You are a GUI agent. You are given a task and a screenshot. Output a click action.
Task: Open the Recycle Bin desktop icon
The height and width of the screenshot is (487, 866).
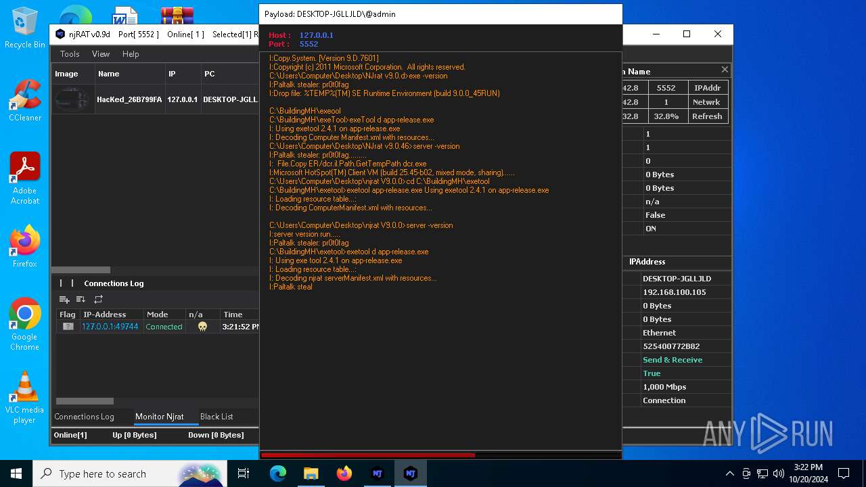(25, 27)
